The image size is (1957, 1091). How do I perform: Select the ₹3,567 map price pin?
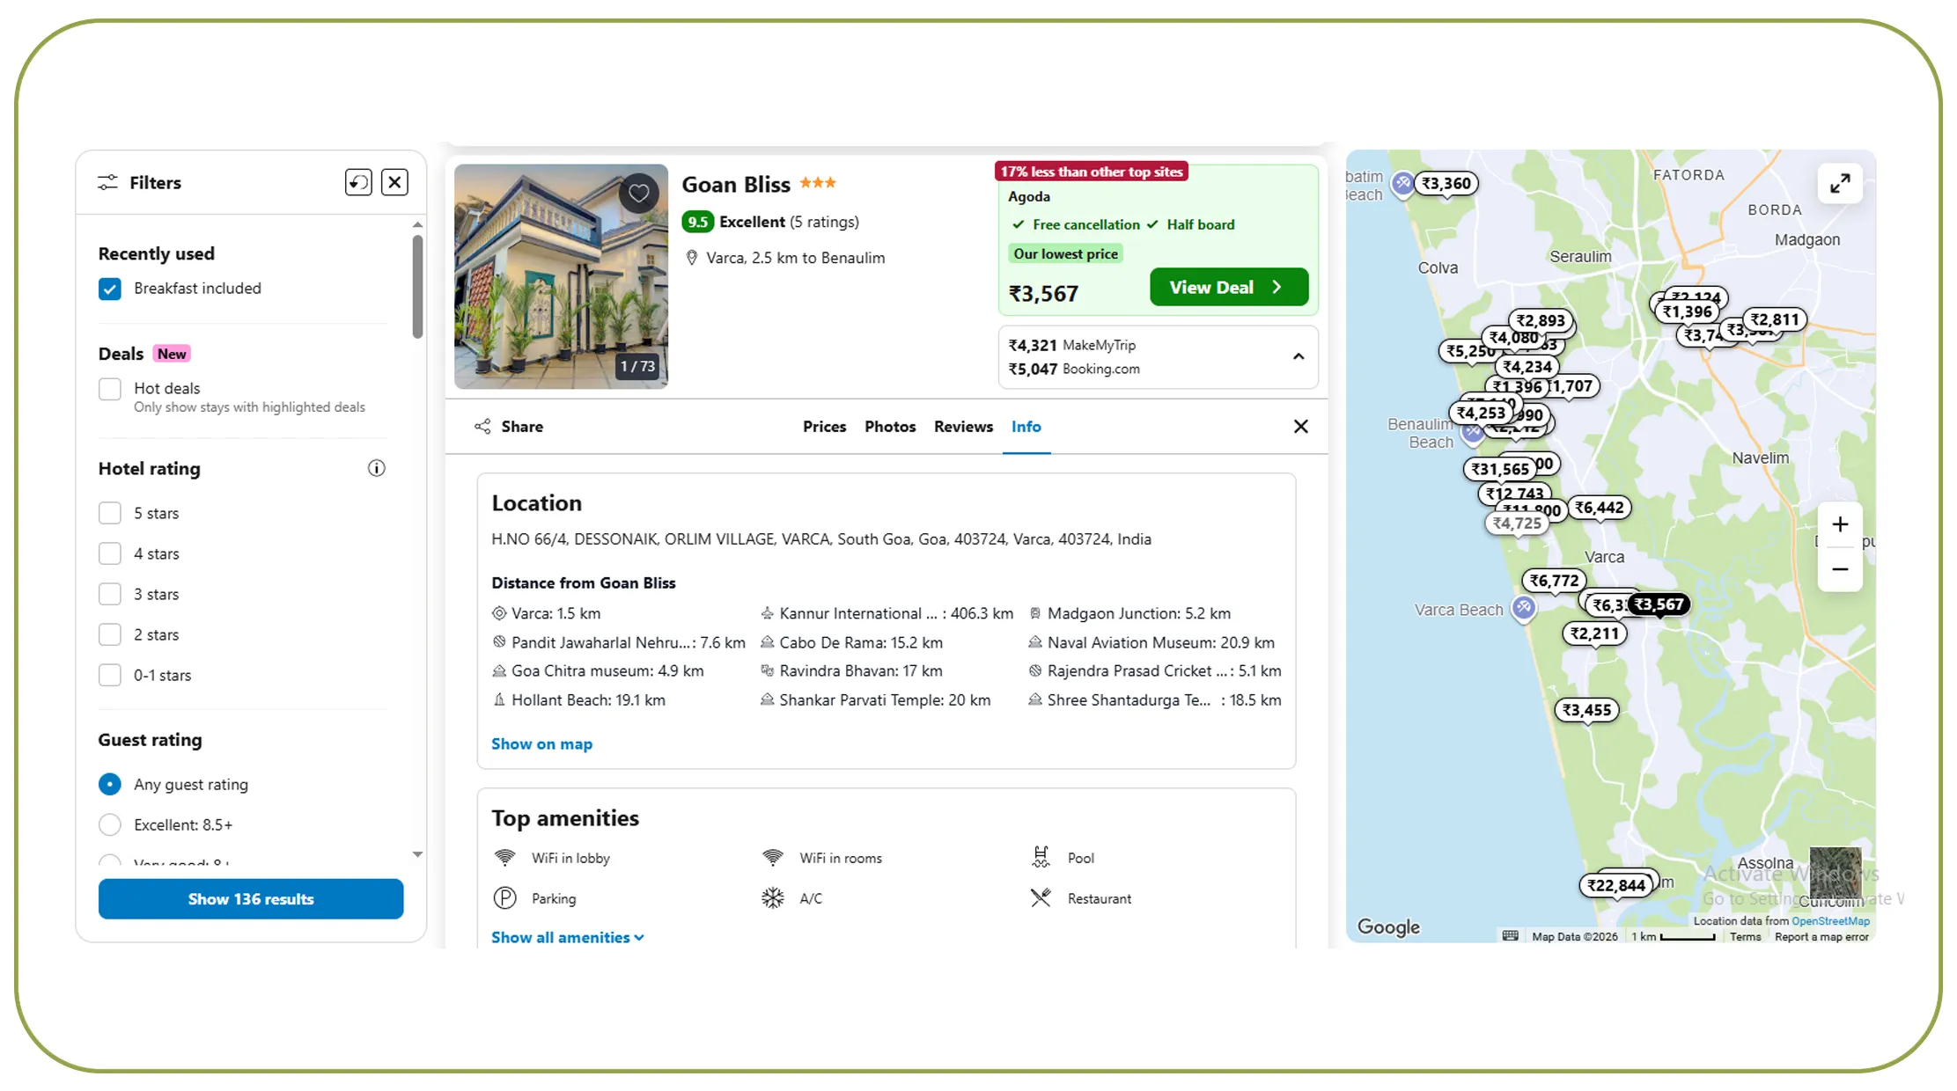[1659, 604]
